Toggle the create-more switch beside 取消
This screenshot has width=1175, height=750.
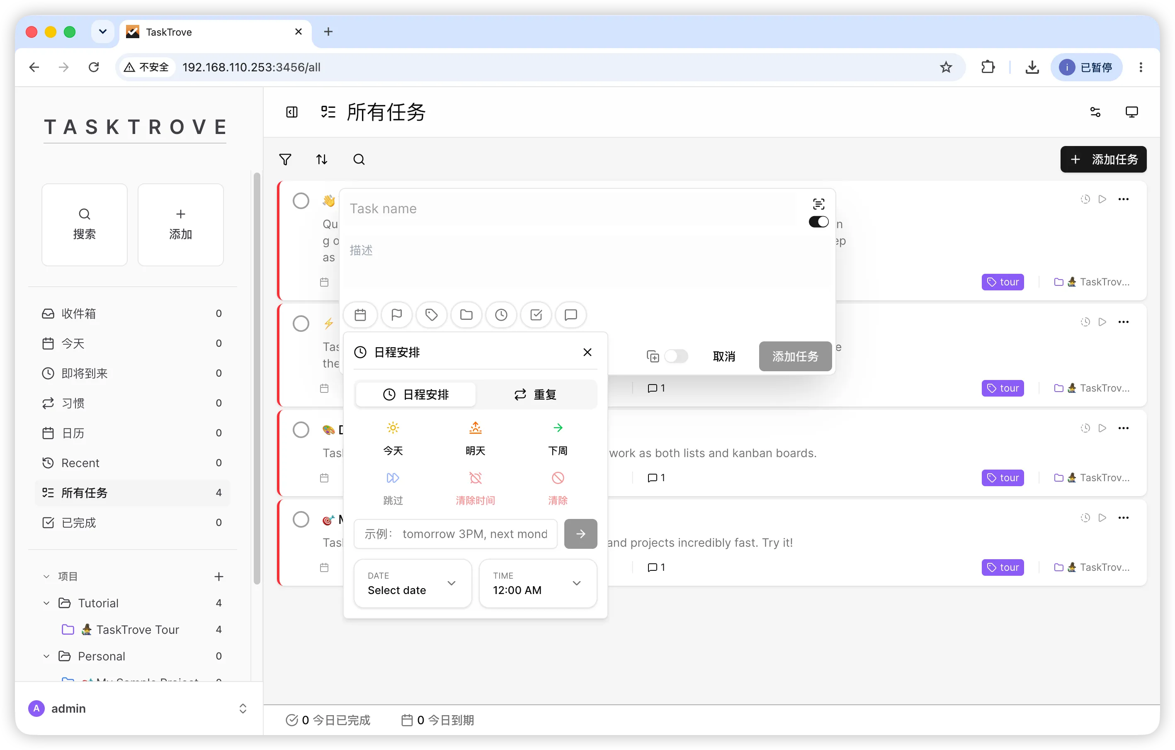pyautogui.click(x=676, y=356)
